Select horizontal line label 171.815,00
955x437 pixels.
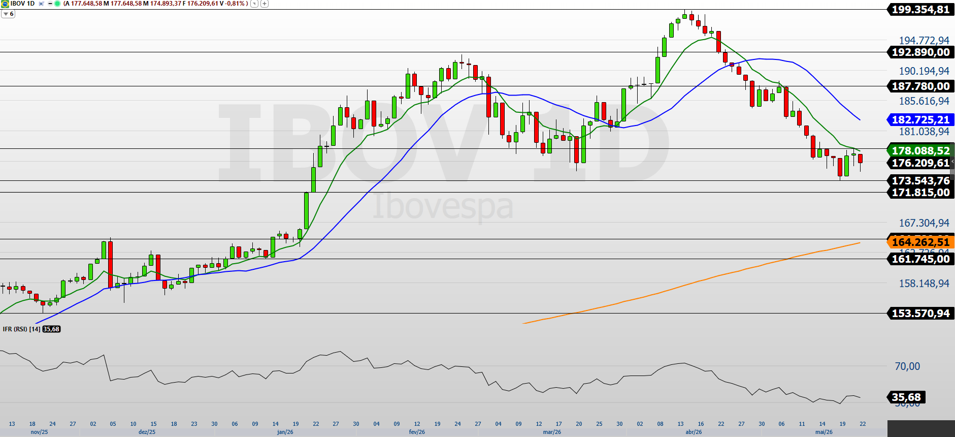tap(920, 193)
